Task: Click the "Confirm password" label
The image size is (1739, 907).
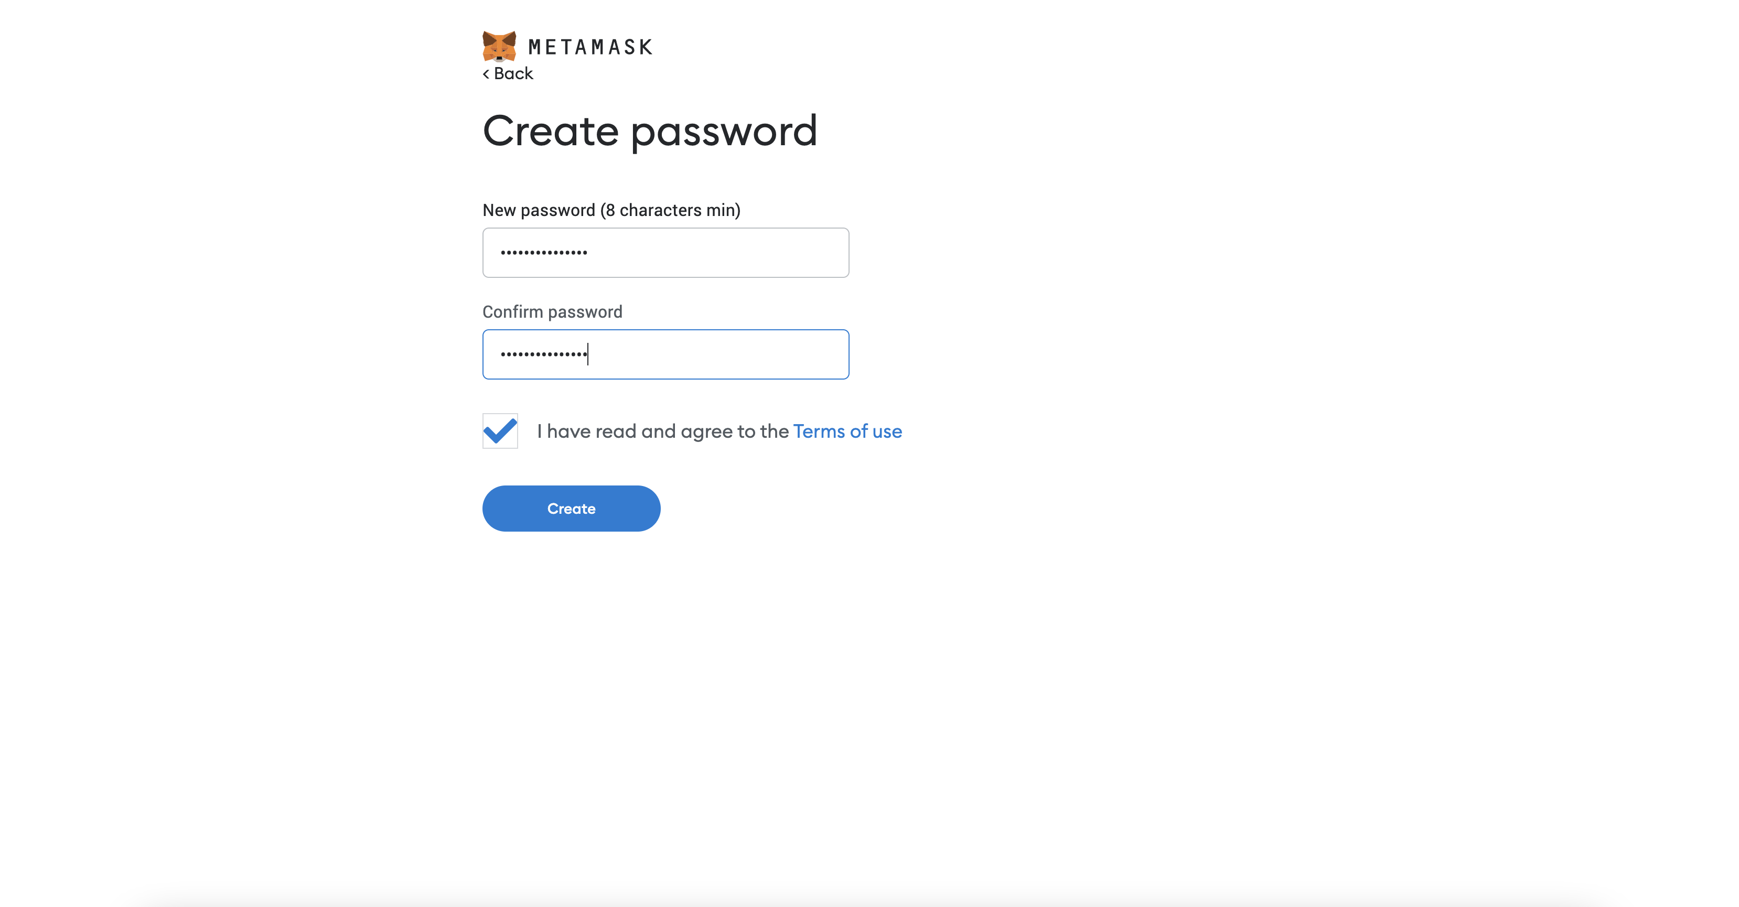Action: click(552, 312)
